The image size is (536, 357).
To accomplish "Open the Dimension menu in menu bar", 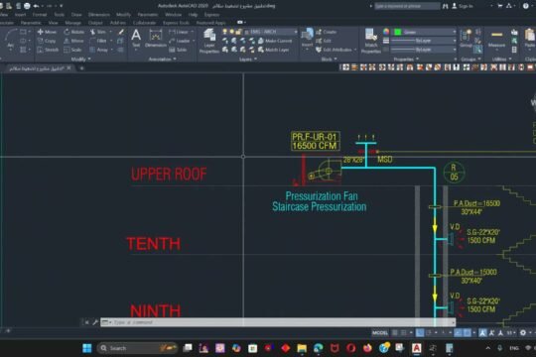I will [x=99, y=15].
